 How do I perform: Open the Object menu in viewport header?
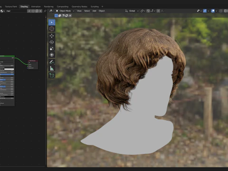[102, 11]
